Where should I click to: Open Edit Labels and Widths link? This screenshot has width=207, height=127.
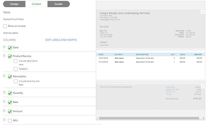coord(61,40)
